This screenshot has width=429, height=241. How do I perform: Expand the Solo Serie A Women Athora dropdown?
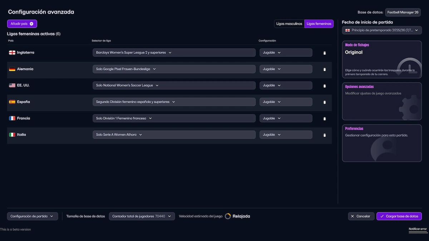174,135
